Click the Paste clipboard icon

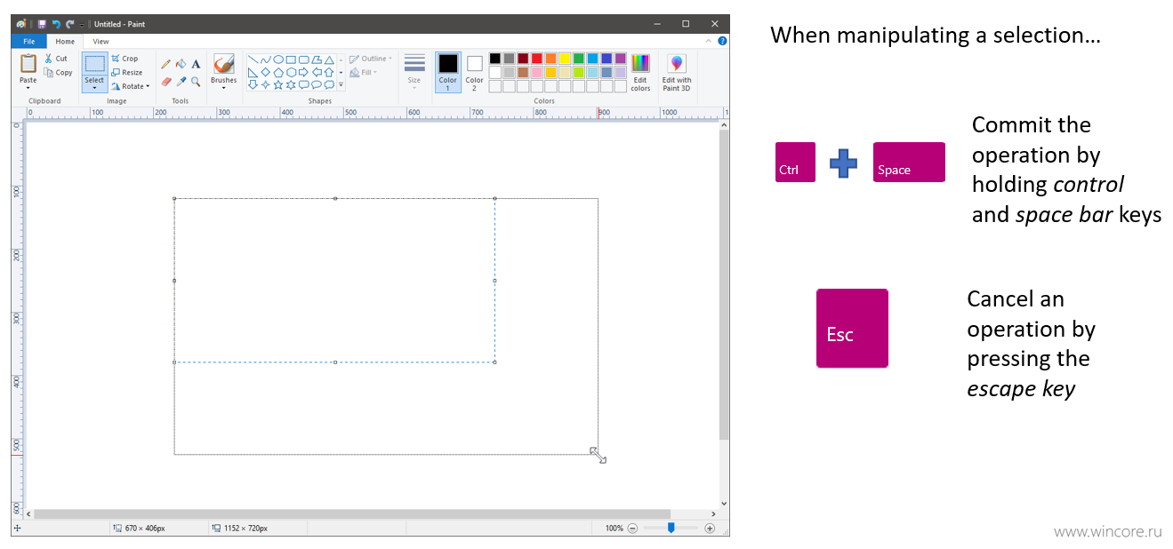click(x=28, y=63)
